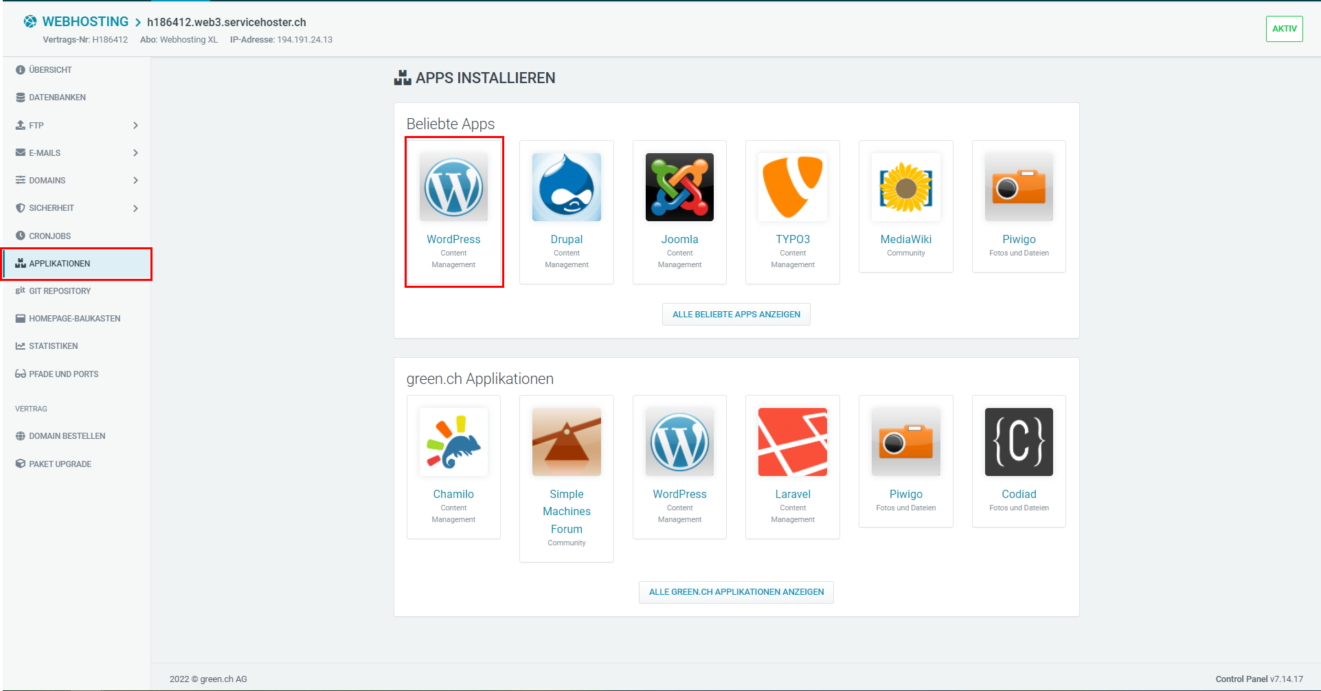This screenshot has height=691, width=1321.
Task: Click the ALLE BELIEBTE APPS ANZEIGEN button
Action: [x=736, y=314]
